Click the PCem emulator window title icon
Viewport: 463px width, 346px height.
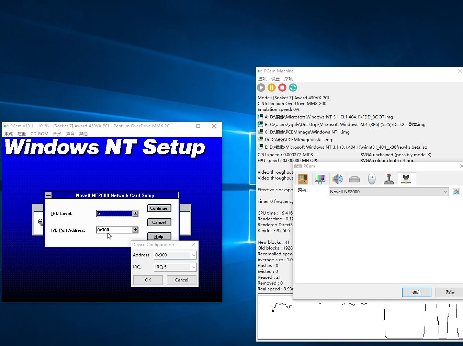click(6, 126)
